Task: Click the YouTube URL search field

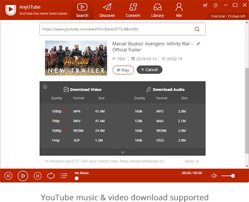Action: (123, 29)
